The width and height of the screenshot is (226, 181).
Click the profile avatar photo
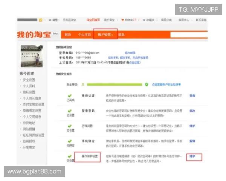tap(32, 56)
